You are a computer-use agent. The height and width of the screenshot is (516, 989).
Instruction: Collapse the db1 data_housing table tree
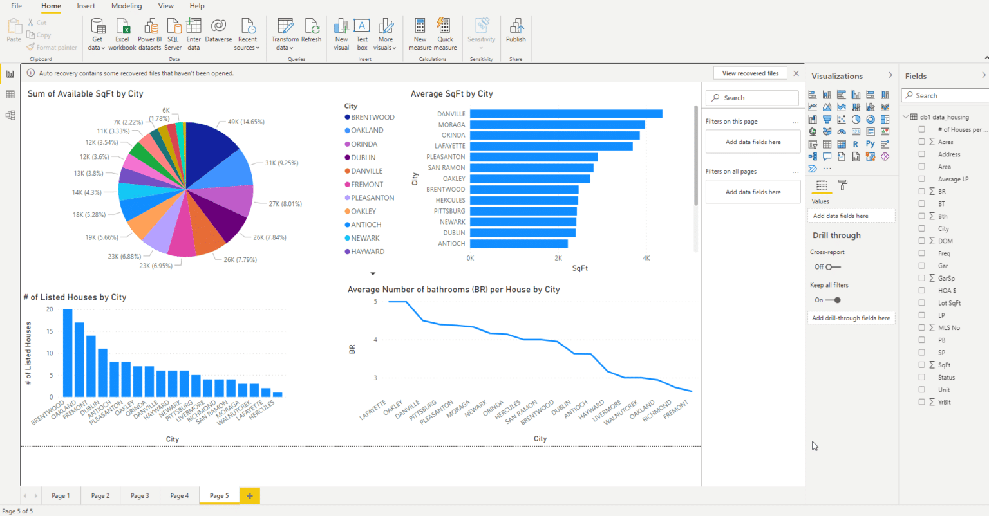tap(906, 117)
